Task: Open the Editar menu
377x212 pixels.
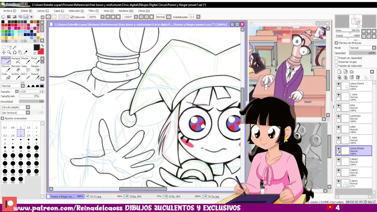Action: pyautogui.click(x=27, y=11)
